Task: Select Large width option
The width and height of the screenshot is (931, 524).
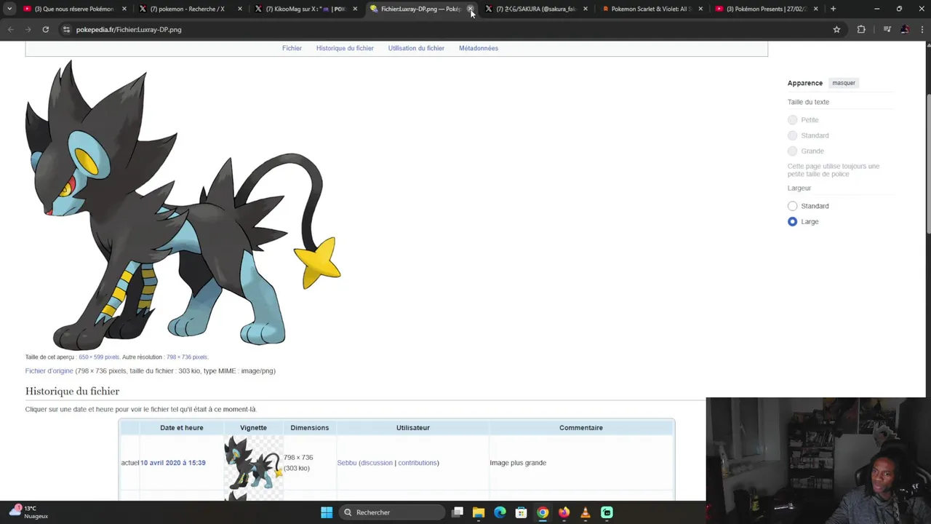Action: (793, 222)
